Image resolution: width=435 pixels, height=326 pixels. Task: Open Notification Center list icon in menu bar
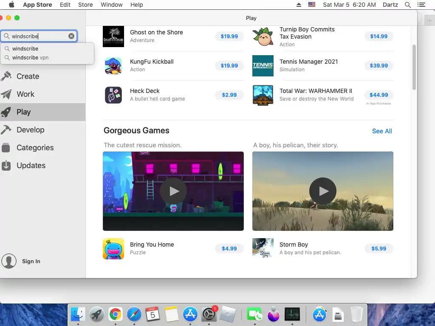[x=421, y=5]
